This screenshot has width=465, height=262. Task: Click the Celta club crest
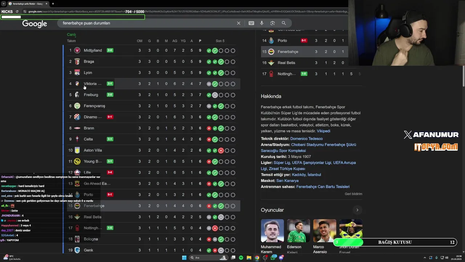[77, 139]
